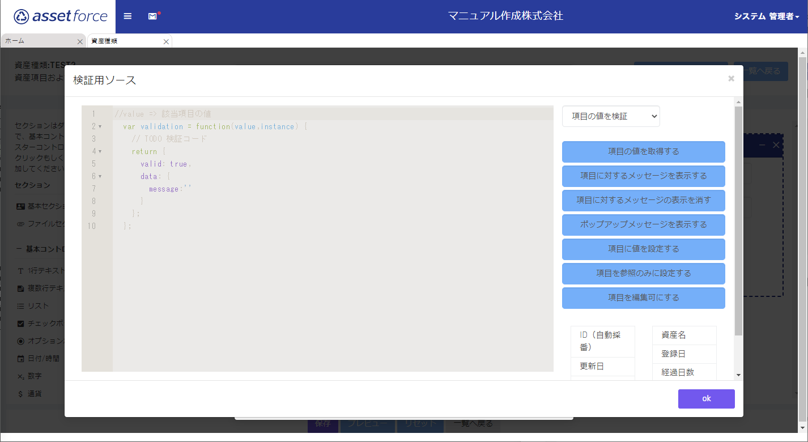This screenshot has height=442, width=808.
Task: Select 更新日 item in list
Action: pyautogui.click(x=603, y=366)
